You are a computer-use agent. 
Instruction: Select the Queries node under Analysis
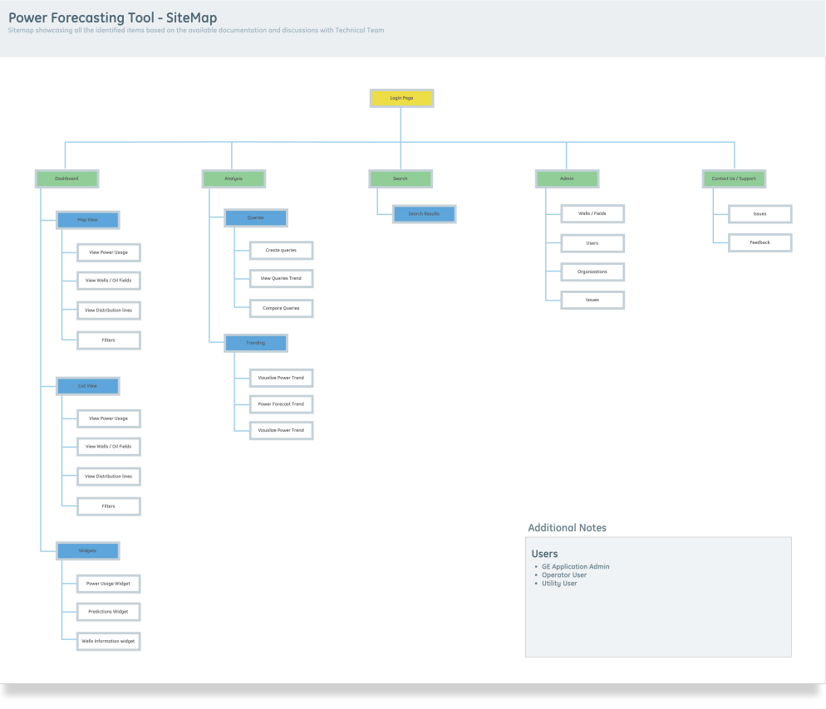click(x=256, y=218)
